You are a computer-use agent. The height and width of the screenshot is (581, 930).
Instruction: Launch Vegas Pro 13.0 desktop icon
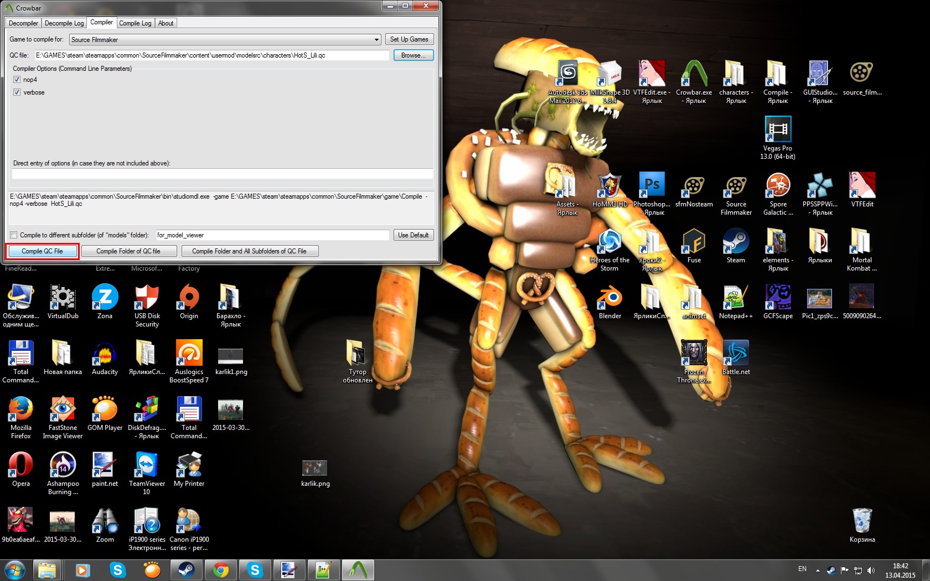(778, 138)
